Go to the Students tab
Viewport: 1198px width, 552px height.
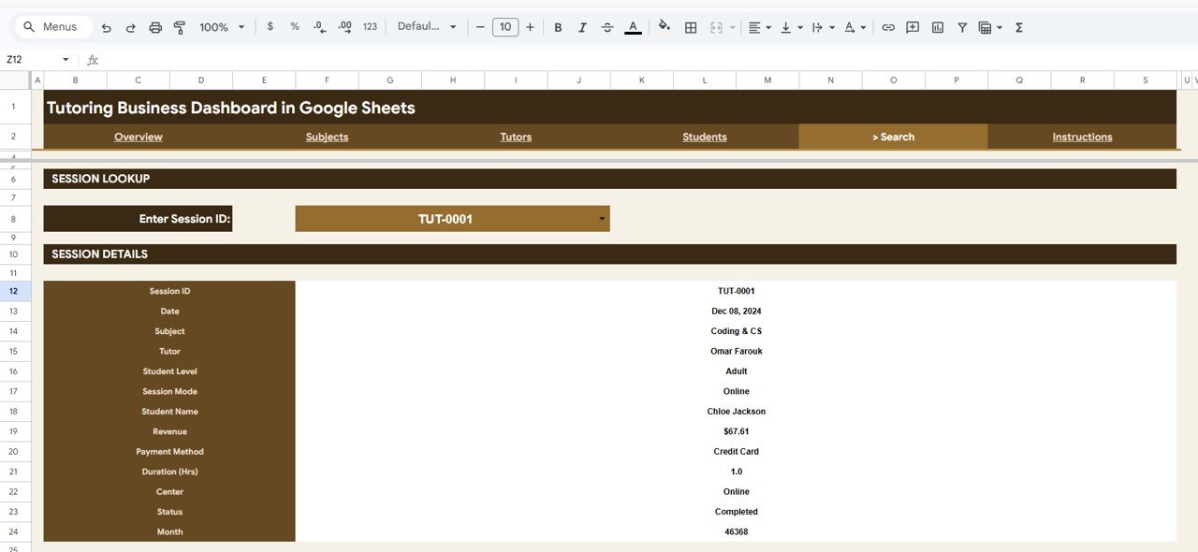(x=705, y=137)
